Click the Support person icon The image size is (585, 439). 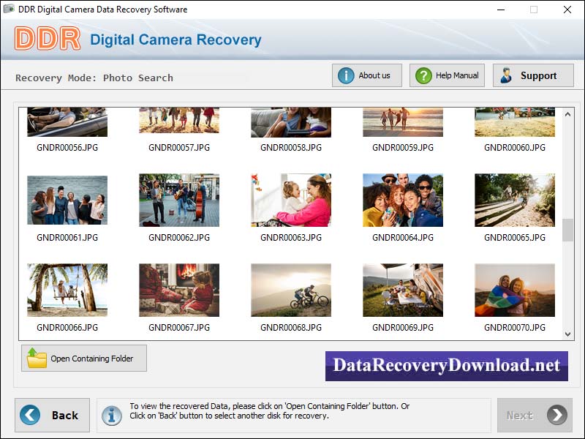pyautogui.click(x=505, y=75)
